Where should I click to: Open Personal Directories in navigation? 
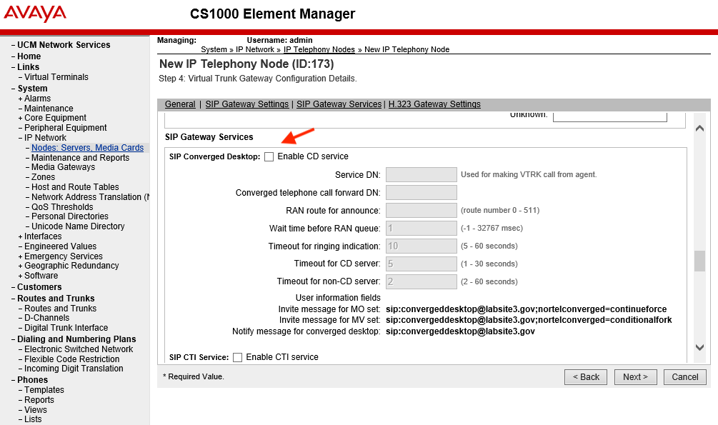click(x=69, y=216)
